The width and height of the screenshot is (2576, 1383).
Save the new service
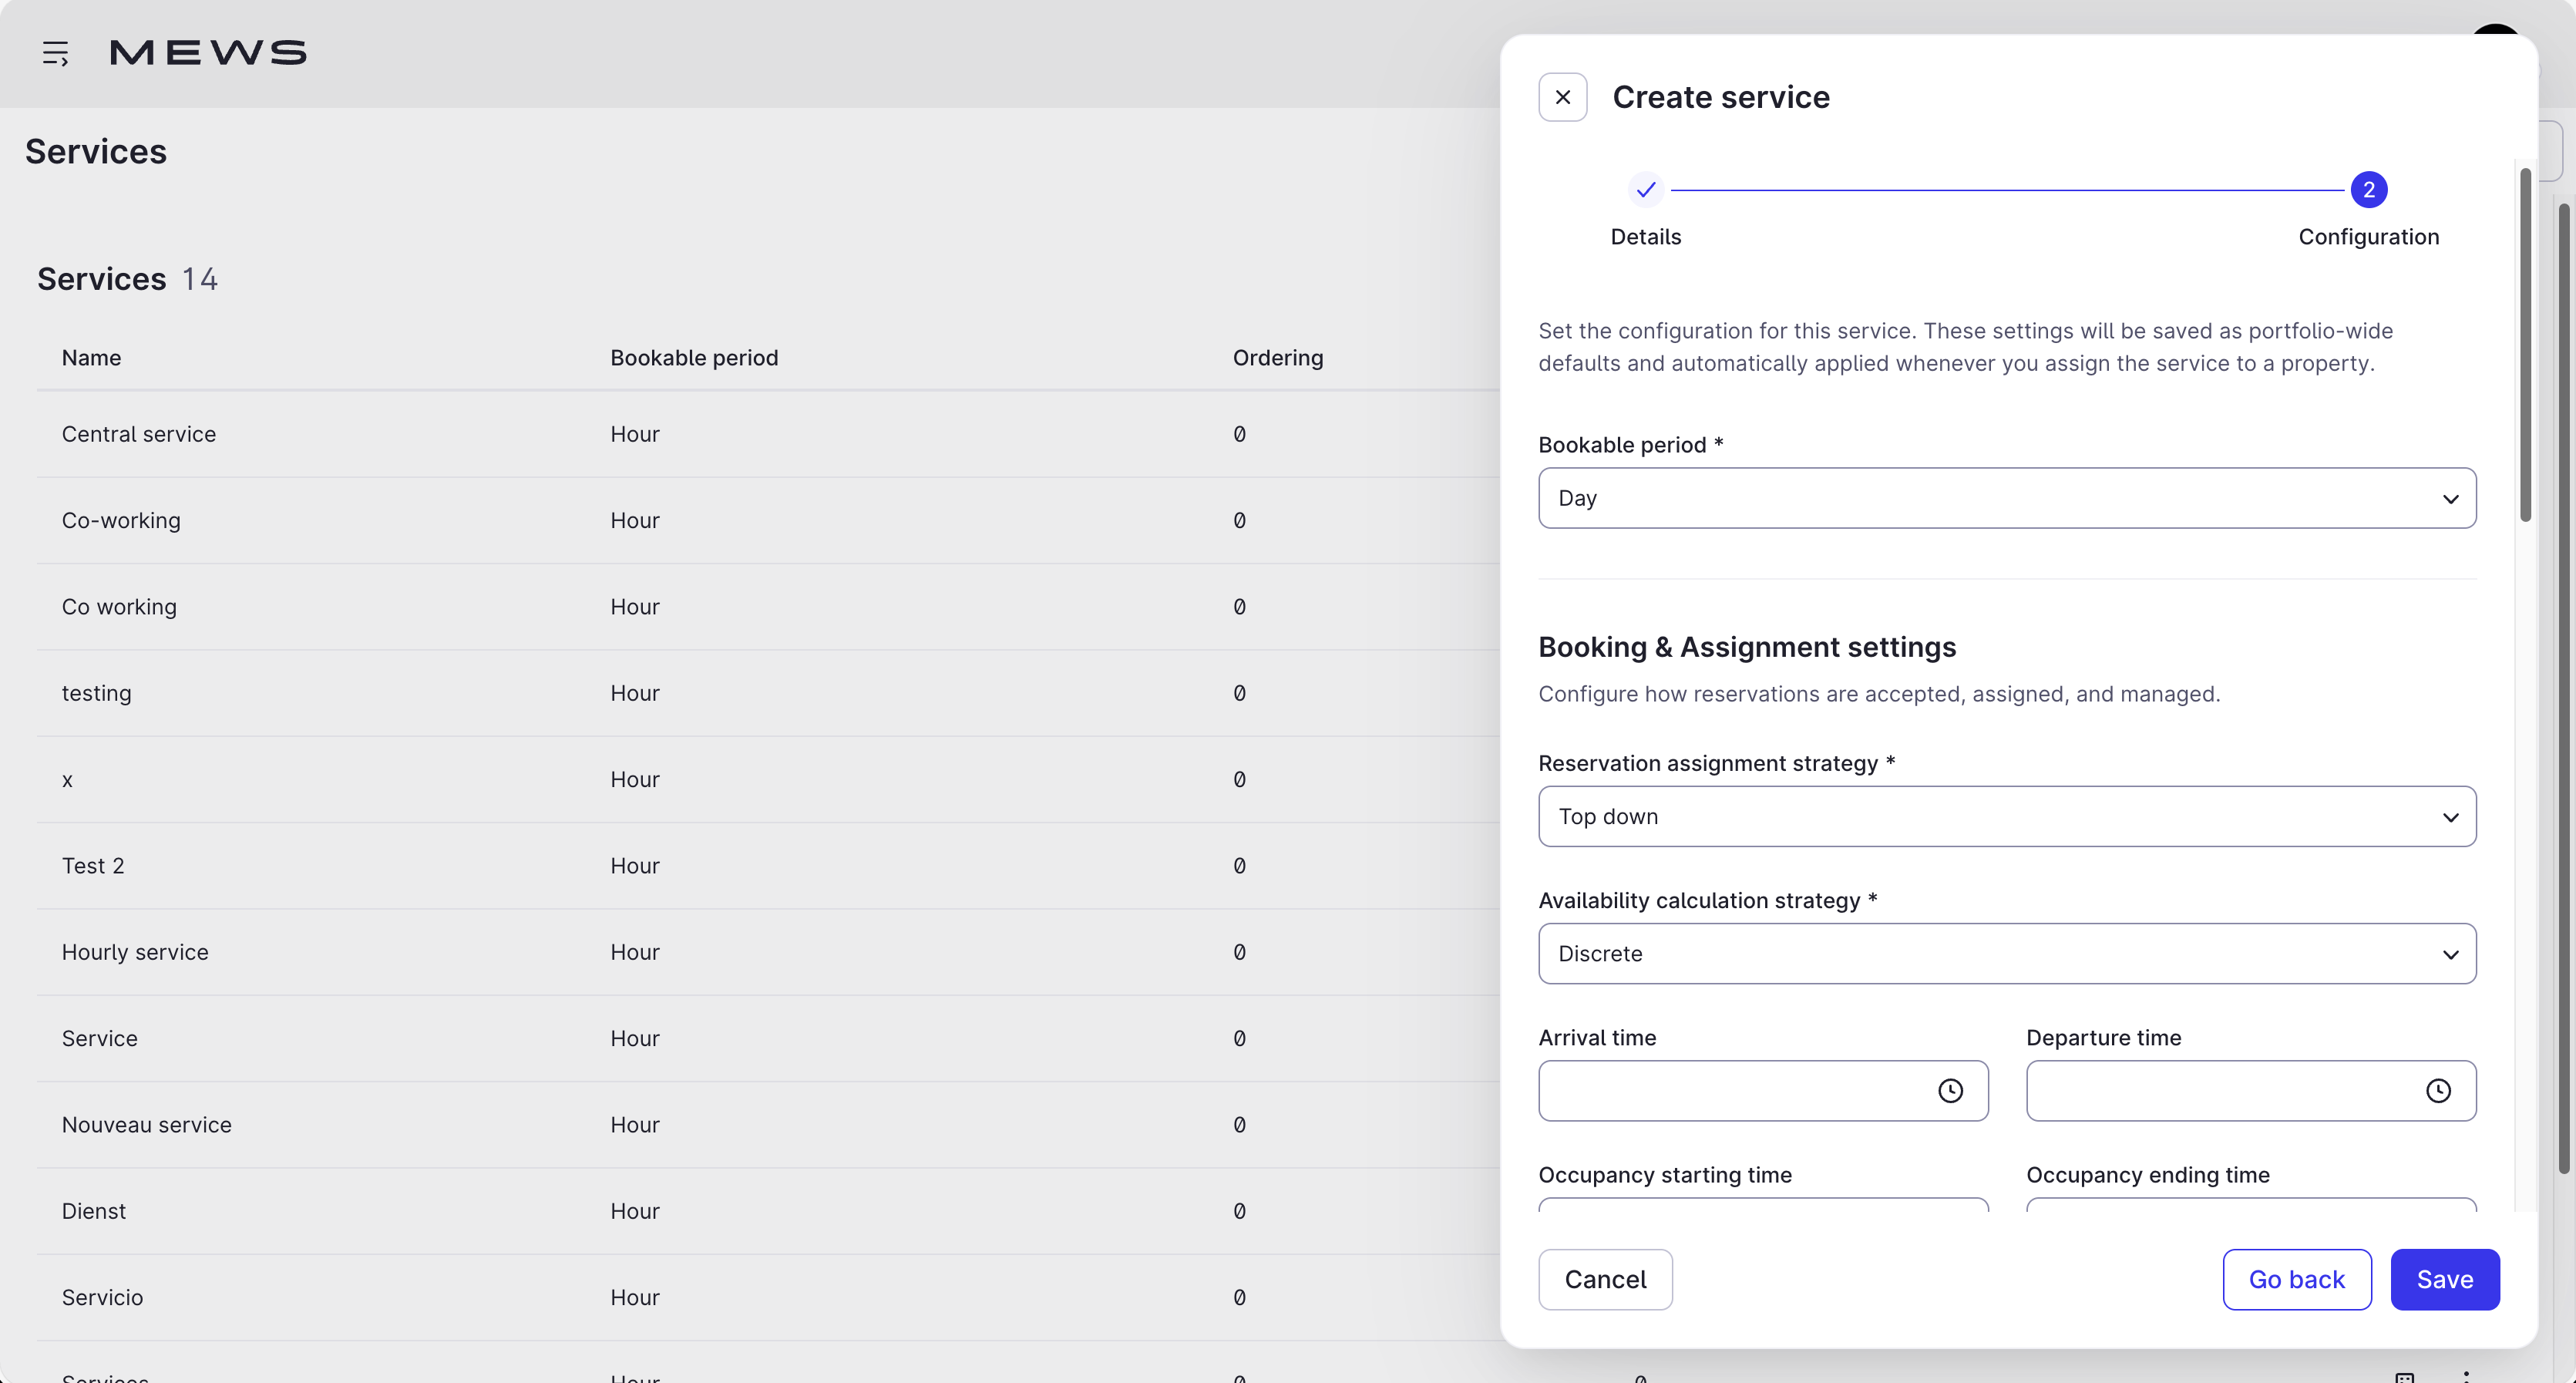[2445, 1279]
